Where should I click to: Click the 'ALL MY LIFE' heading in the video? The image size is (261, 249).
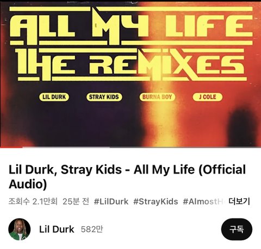click(131, 26)
